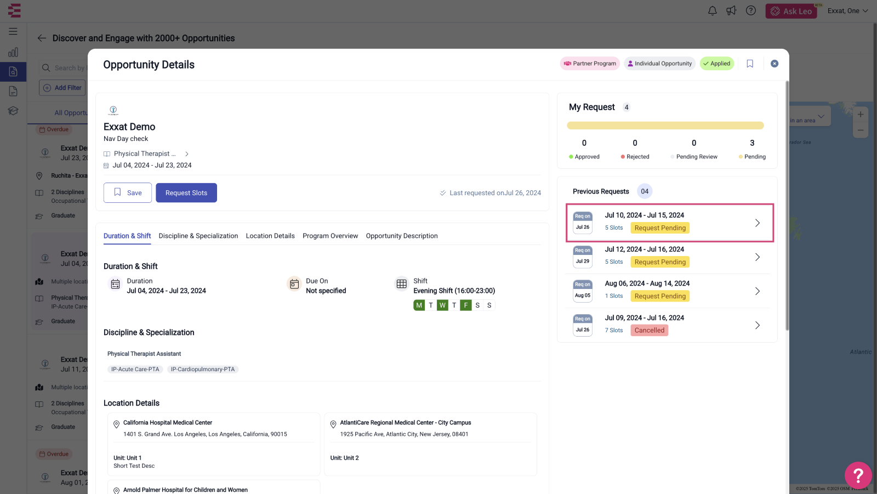
Task: Expand Jul 12 - Jul 16 request chevron
Action: 758,257
